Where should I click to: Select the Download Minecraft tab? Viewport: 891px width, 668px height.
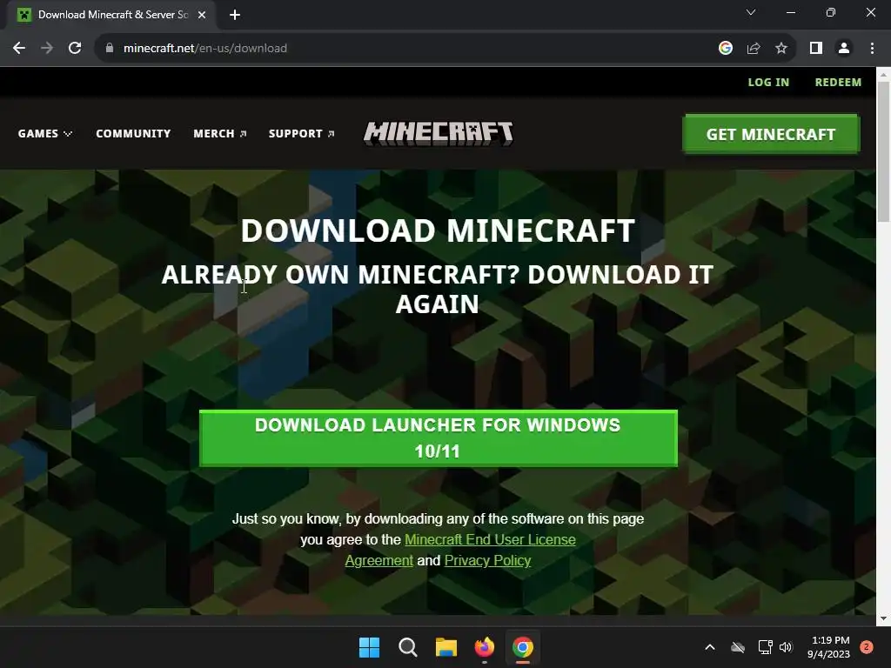[112, 15]
